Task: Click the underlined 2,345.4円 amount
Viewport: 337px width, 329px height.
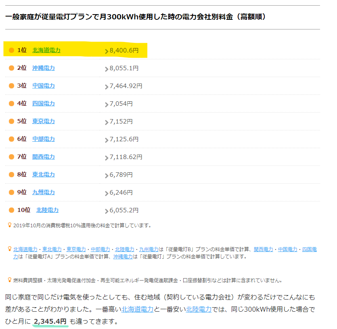Action: coord(50,321)
